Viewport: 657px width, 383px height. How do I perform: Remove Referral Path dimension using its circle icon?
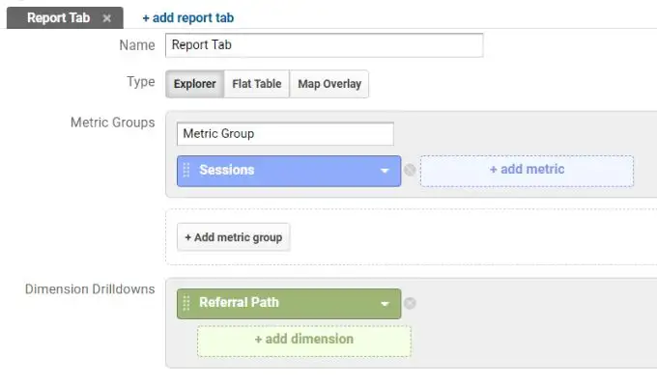(x=410, y=303)
